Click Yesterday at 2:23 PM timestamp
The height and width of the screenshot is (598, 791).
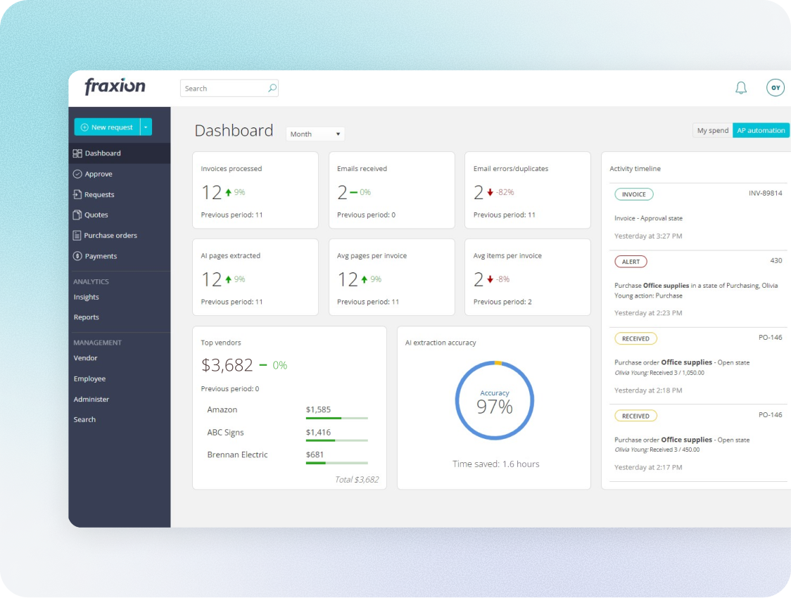click(x=647, y=313)
